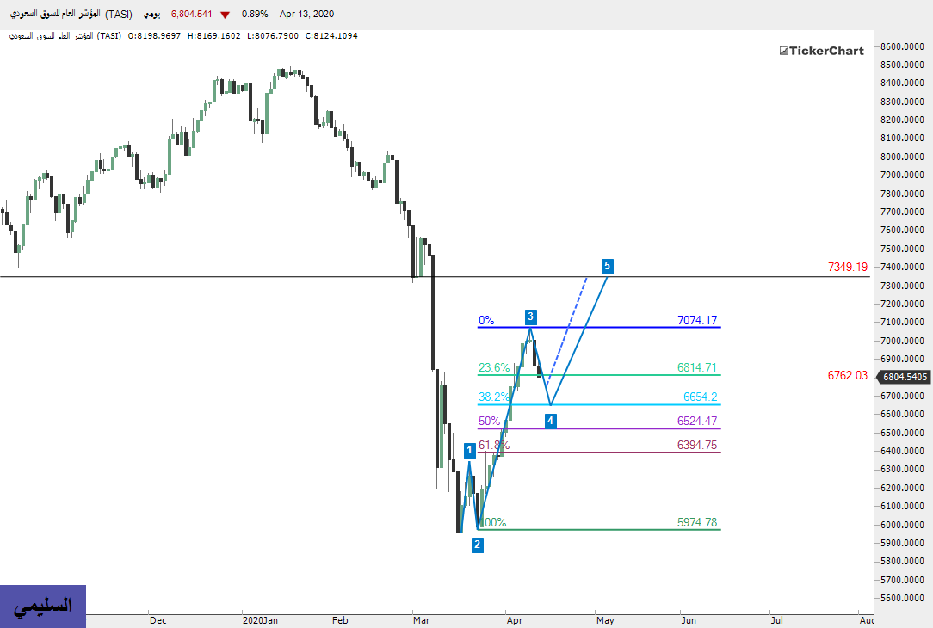
Task: Click the يومي daily interval label
Action: 151,15
